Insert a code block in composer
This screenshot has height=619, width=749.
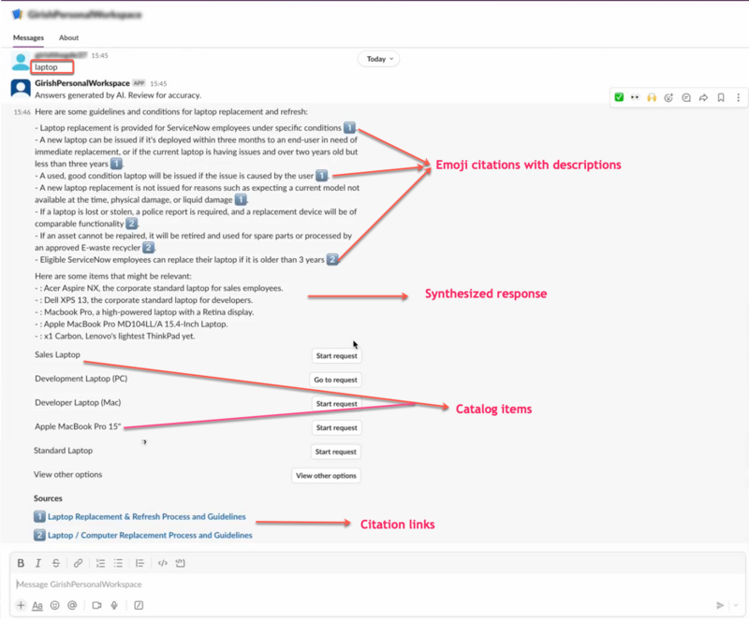180,563
